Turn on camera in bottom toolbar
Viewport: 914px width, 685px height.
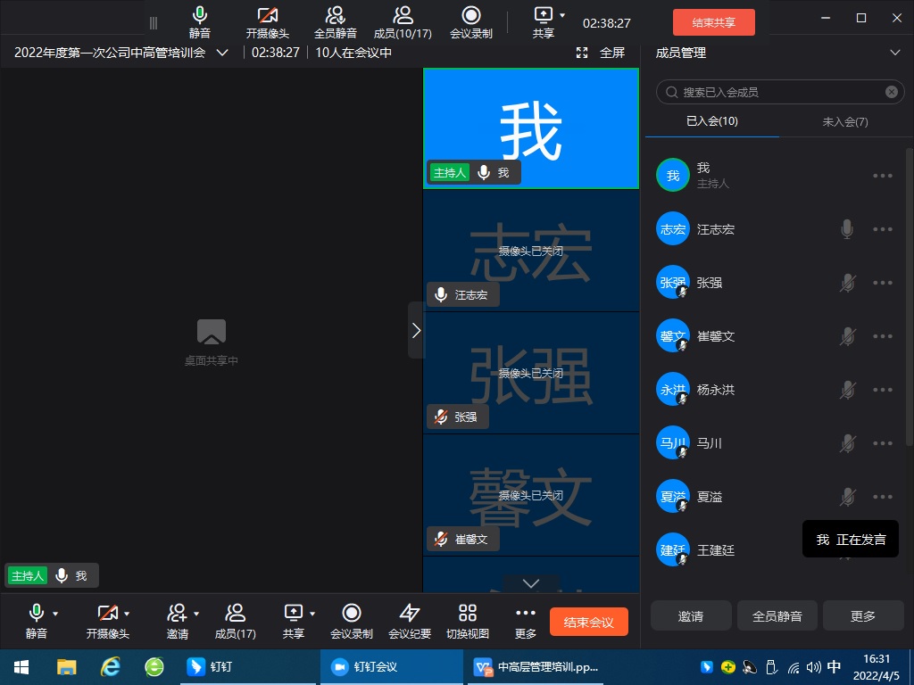pos(108,622)
